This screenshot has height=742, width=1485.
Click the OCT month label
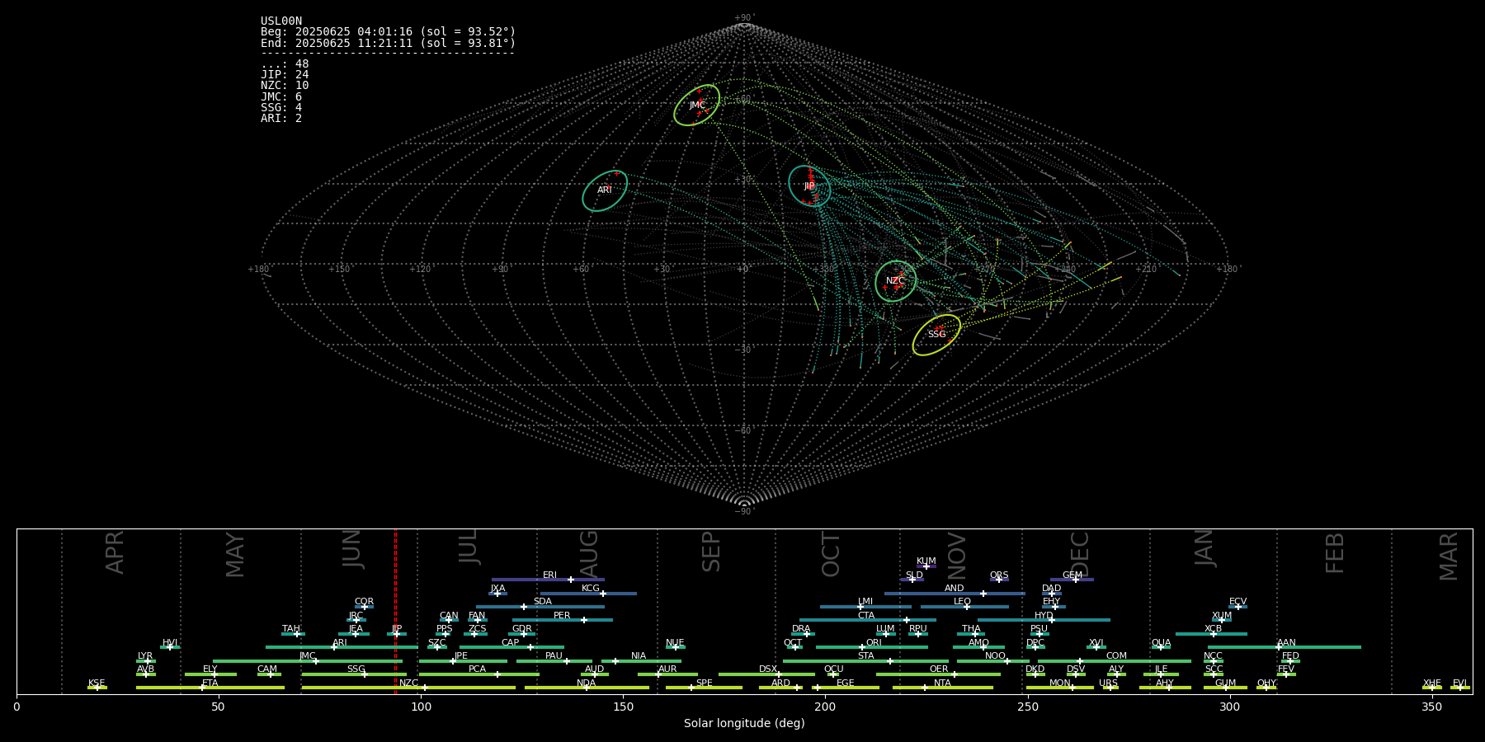tap(831, 554)
